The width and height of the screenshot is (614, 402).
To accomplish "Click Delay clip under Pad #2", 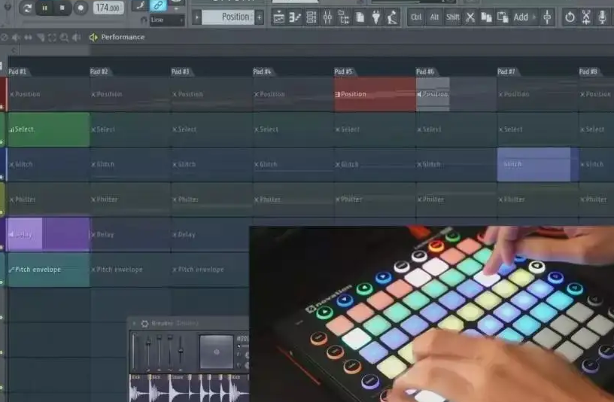I will coord(130,234).
